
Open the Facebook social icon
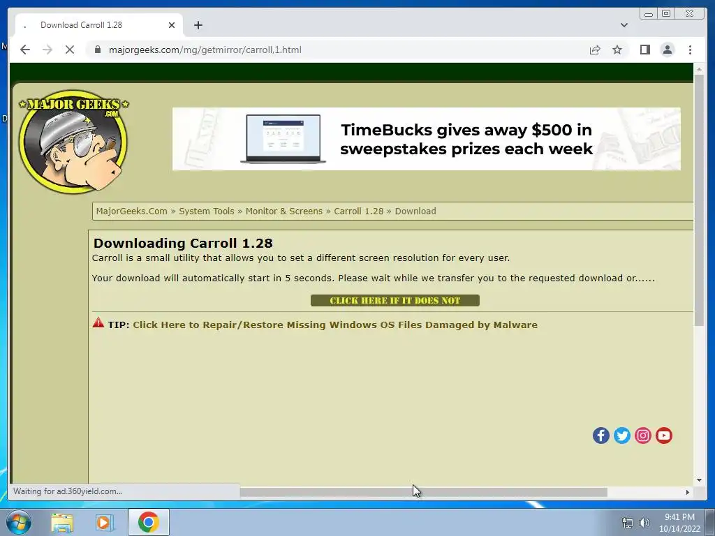tap(601, 435)
